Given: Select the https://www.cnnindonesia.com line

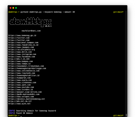Looking at the screenshot, I should (x=24, y=71).
